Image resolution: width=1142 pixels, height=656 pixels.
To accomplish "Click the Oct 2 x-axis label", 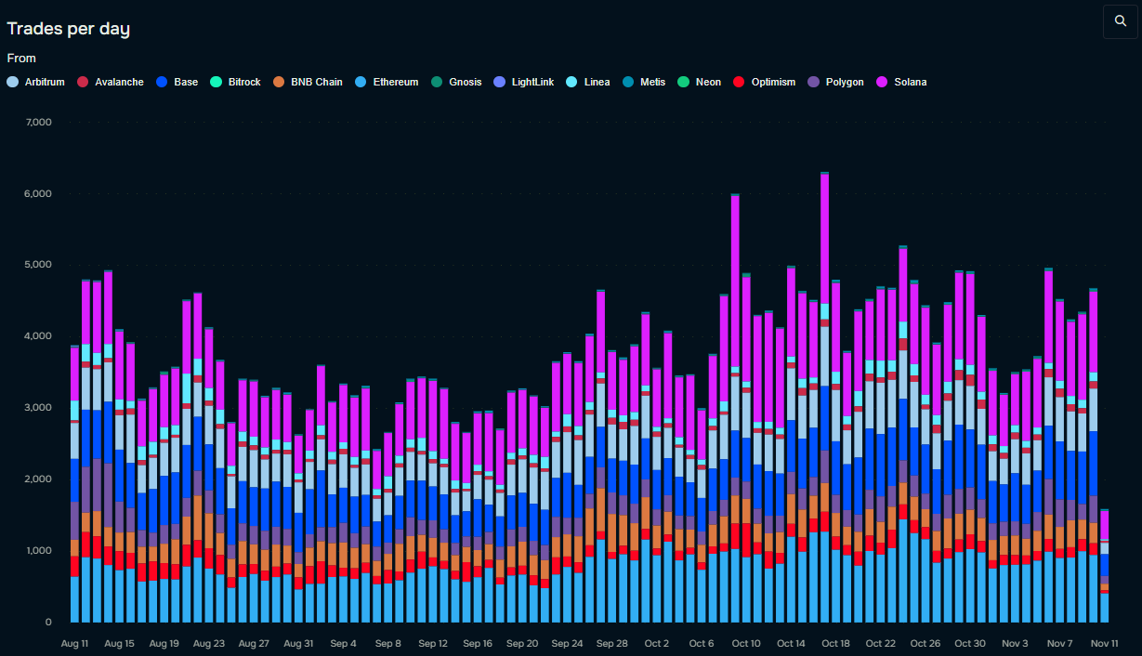I will (656, 643).
